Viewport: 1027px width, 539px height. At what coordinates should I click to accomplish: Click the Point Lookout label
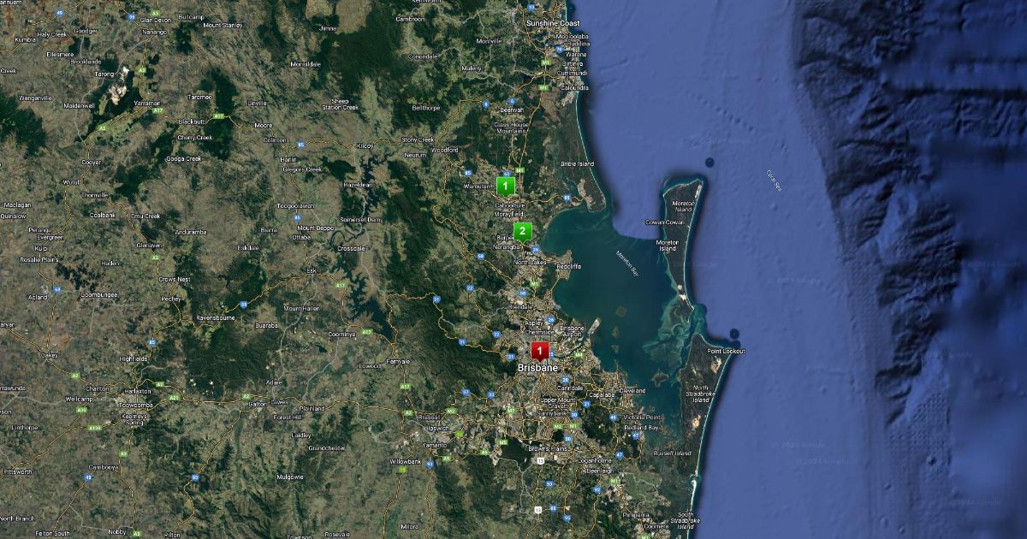(726, 352)
